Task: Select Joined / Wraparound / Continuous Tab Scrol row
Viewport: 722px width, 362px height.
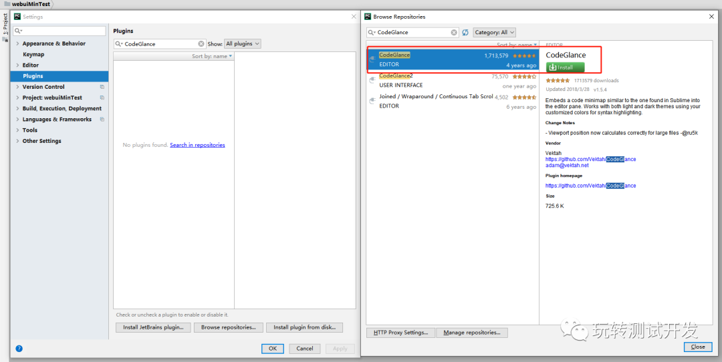Action: pos(452,102)
